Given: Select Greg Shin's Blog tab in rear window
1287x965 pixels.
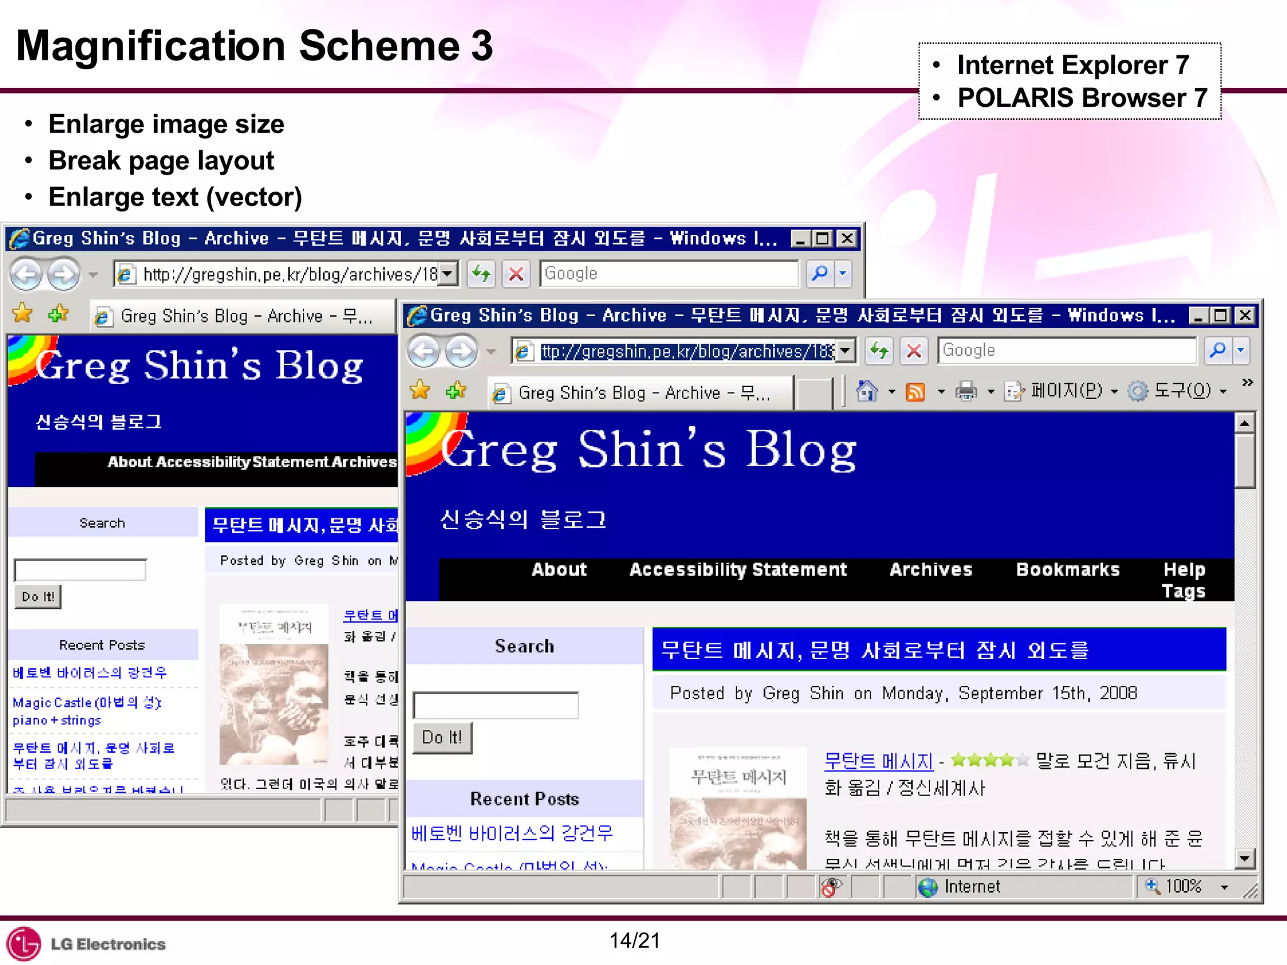Looking at the screenshot, I should [x=244, y=316].
